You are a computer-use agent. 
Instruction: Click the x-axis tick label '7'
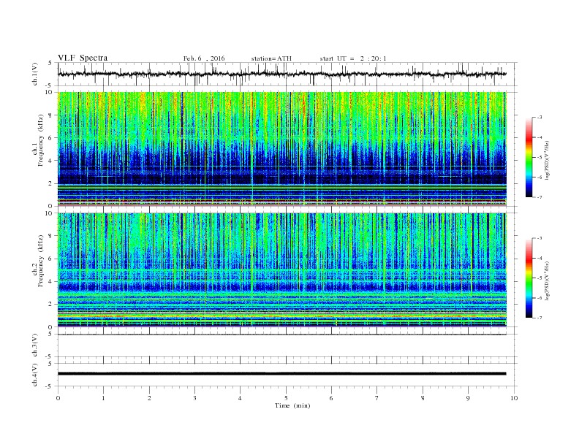click(377, 398)
